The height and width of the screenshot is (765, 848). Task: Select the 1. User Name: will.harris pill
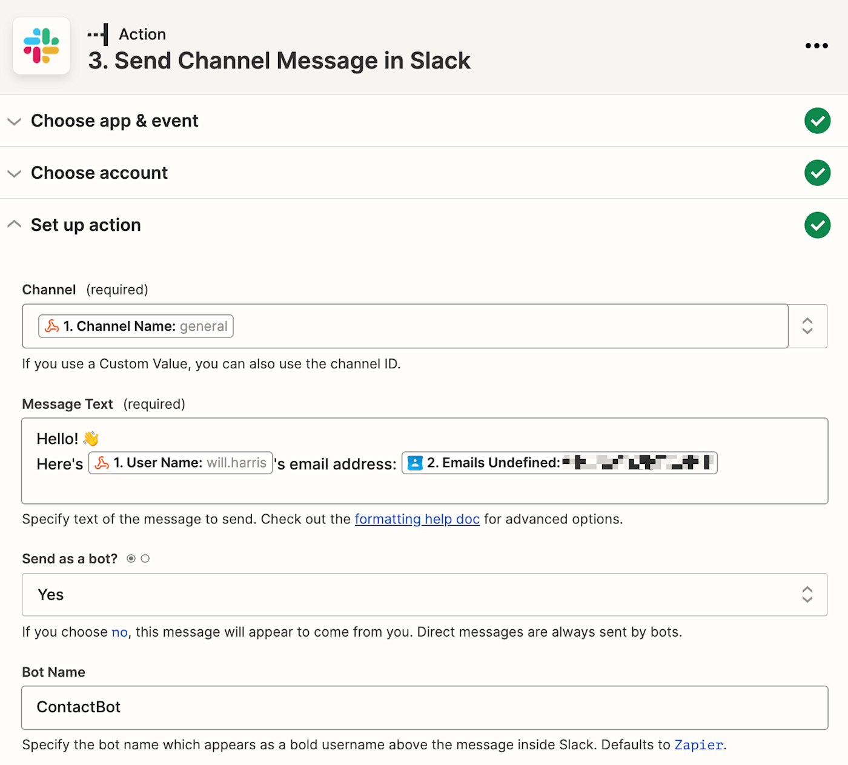[x=181, y=463]
